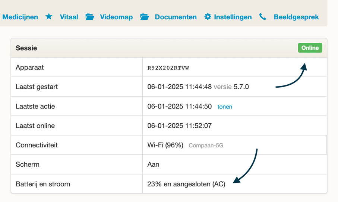The width and height of the screenshot is (338, 202).
Task: Click the Scherm row label
Action: click(x=27, y=164)
